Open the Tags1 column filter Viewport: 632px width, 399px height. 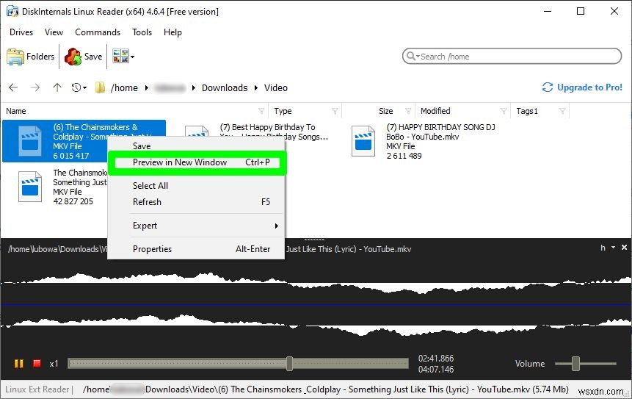pyautogui.click(x=562, y=111)
